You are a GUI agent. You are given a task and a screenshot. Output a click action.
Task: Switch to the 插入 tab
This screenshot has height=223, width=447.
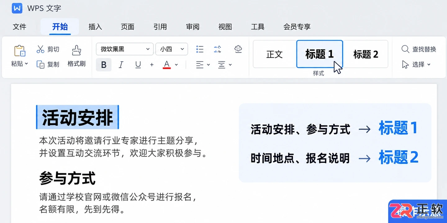tap(95, 27)
